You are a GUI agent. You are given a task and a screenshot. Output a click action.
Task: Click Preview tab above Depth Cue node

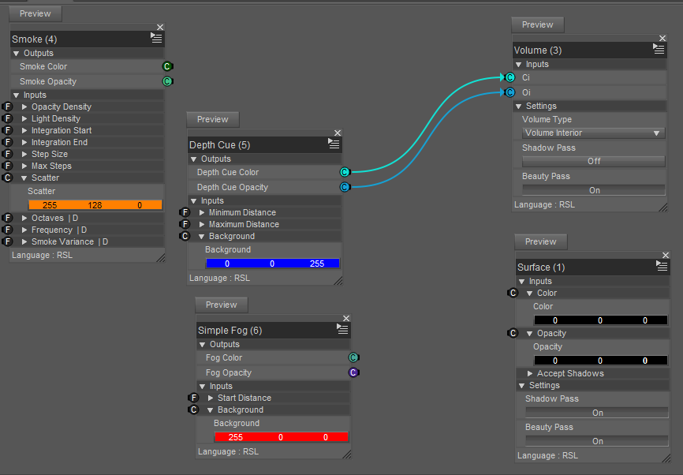tap(213, 119)
